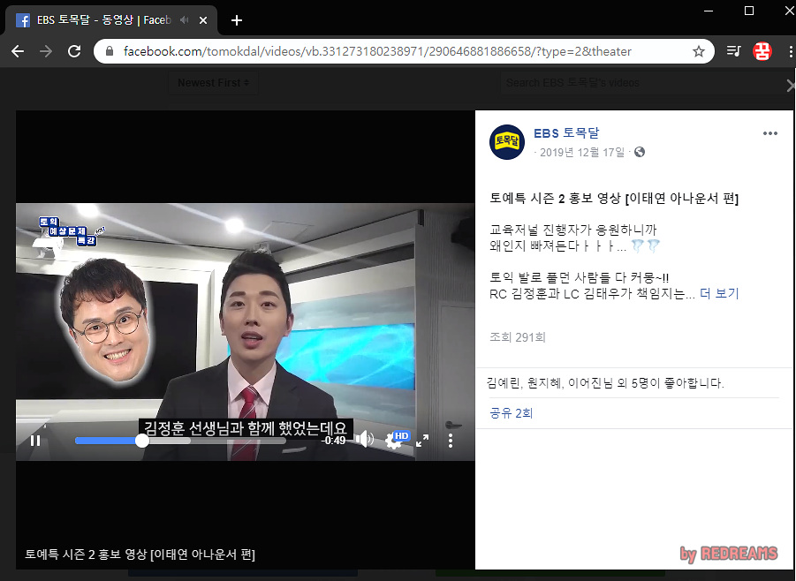Open the Chrome three-dot menu
Screen dimensions: 796x581
pyautogui.click(x=791, y=51)
